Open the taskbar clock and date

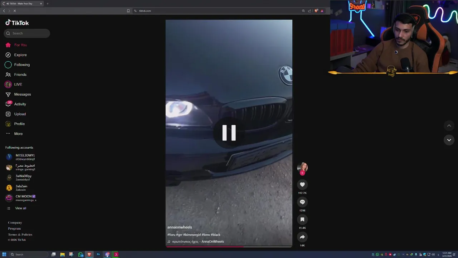point(447,254)
